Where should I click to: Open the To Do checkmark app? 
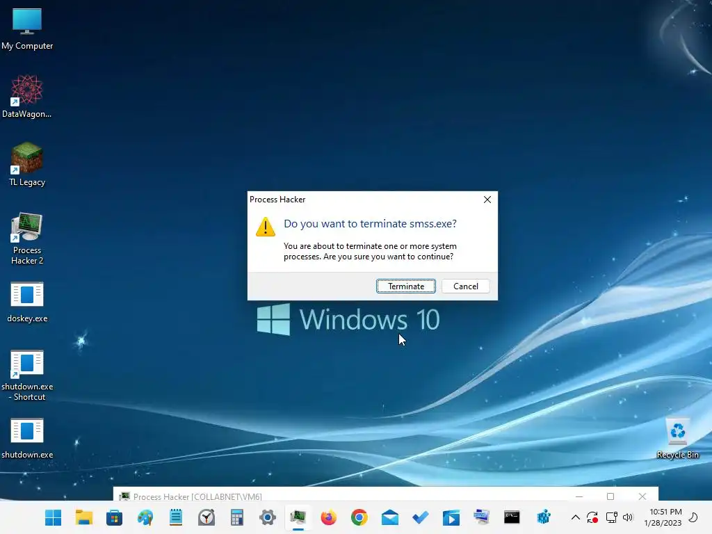point(421,517)
